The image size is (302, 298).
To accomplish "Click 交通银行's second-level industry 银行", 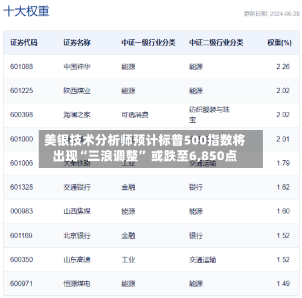I will click(x=196, y=187).
